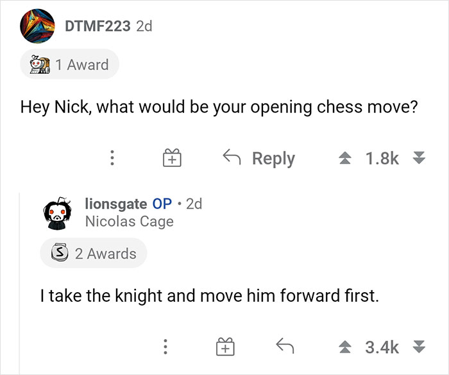Open more options on DTMF223's comment
449x375 pixels.
pos(111,158)
